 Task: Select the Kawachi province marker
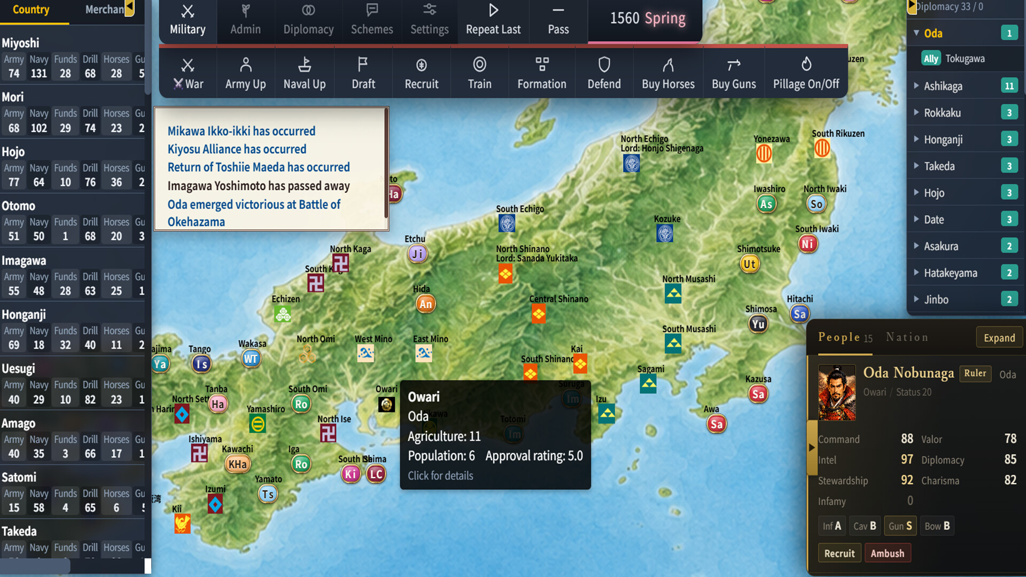[237, 464]
